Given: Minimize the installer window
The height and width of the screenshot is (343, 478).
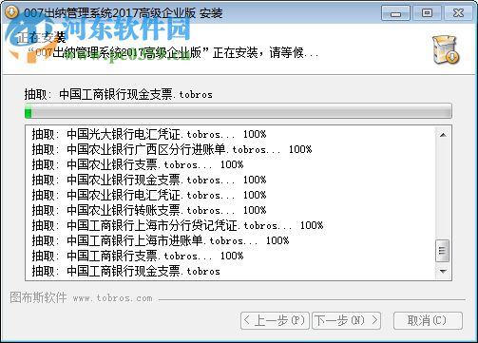Looking at the screenshot, I should click(395, 13).
